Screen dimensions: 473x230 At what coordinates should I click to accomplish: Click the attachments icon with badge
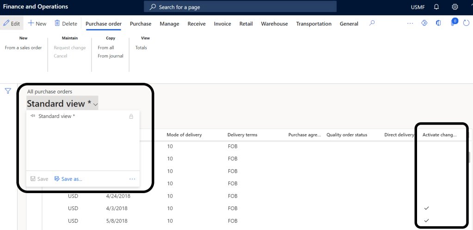click(454, 23)
